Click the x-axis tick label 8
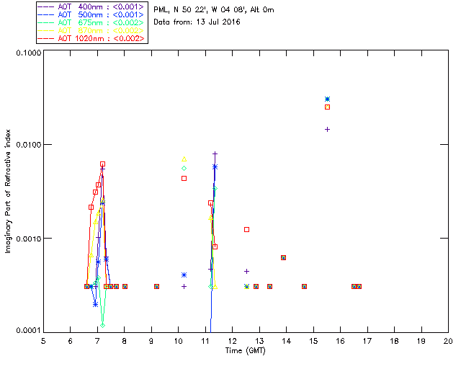This screenshot has height=369, width=461. tap(125, 341)
